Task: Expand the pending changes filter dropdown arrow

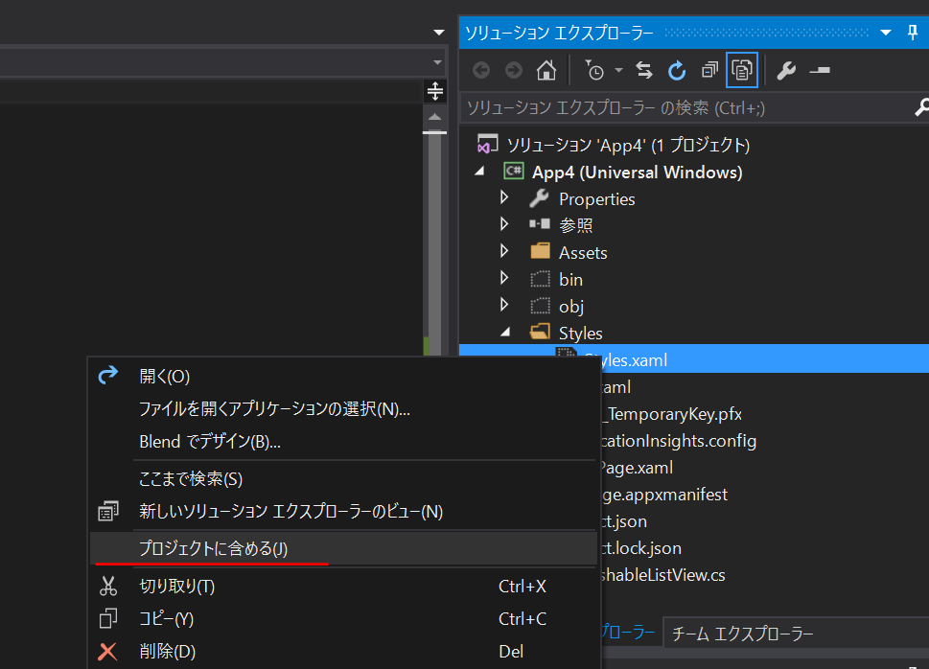Action: click(x=618, y=71)
